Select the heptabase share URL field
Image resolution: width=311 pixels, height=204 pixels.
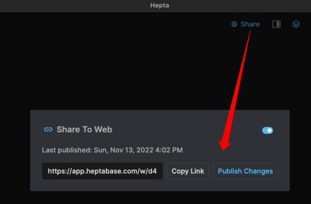click(x=102, y=171)
